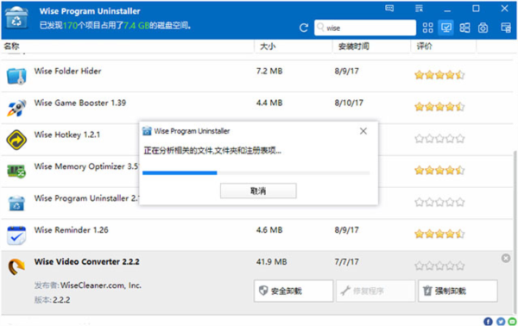The image size is (518, 326).
Task: Select the Wise Folder Hider entry
Action: tap(257, 76)
